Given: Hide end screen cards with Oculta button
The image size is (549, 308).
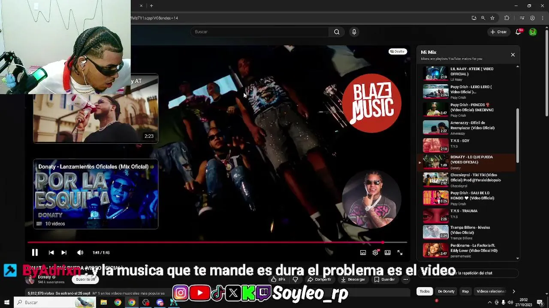Looking at the screenshot, I should 397,51.
